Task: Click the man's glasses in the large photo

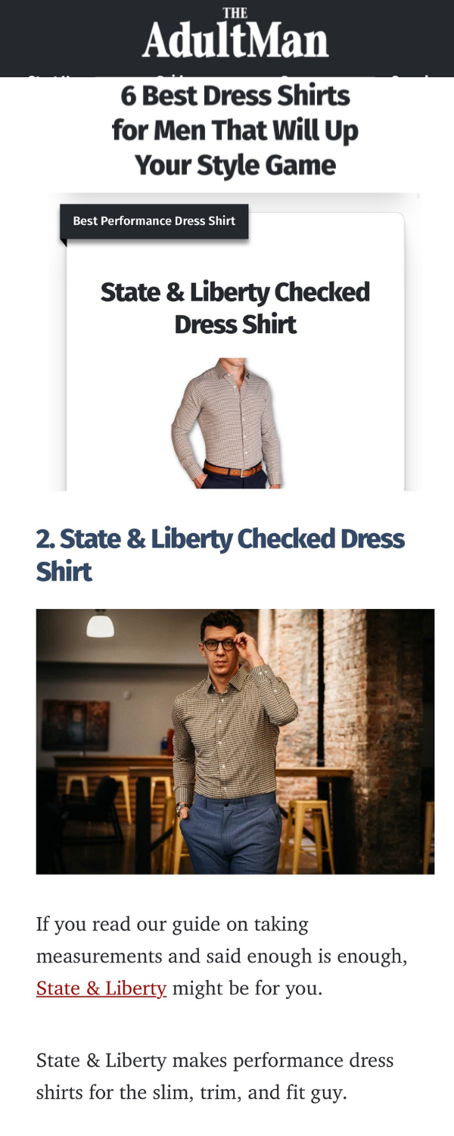Action: click(218, 644)
